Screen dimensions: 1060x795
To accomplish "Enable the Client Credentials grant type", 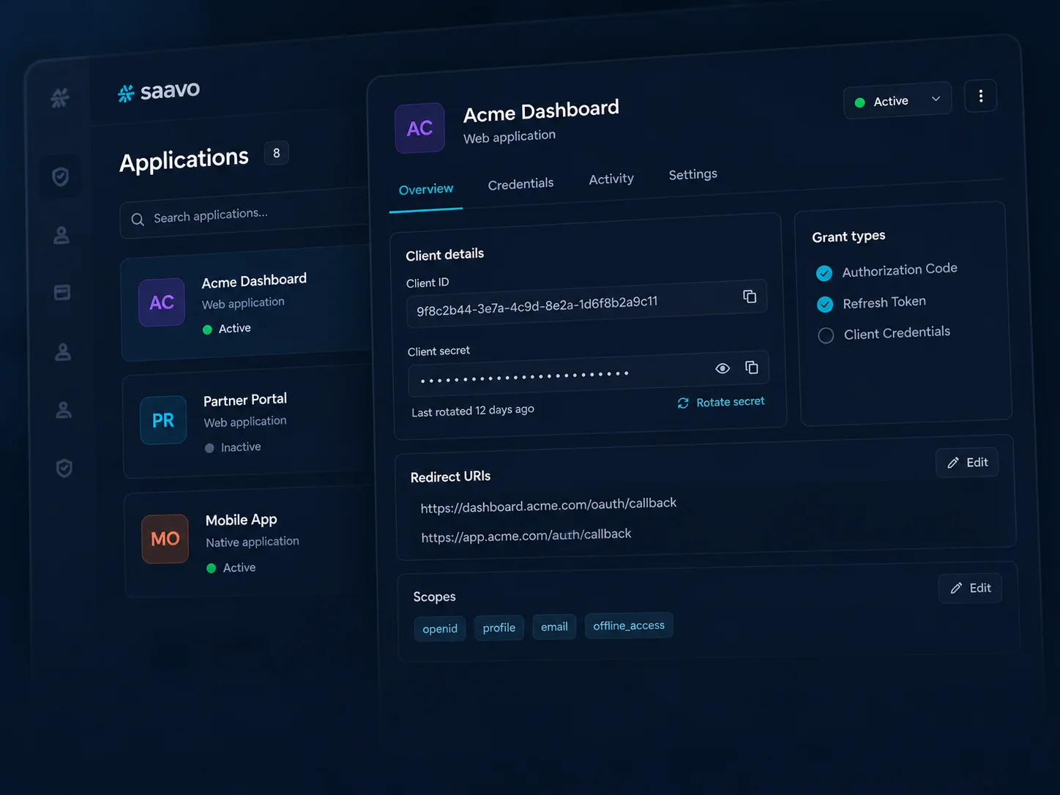I will [x=826, y=335].
